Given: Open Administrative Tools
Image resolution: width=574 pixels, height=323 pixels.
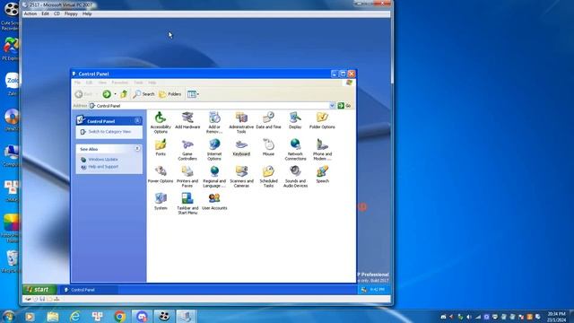Looking at the screenshot, I should 241,122.
